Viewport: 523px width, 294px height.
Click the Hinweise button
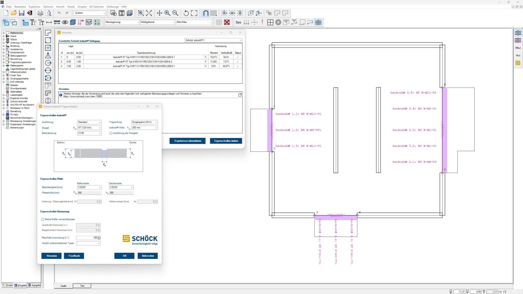pos(51,256)
